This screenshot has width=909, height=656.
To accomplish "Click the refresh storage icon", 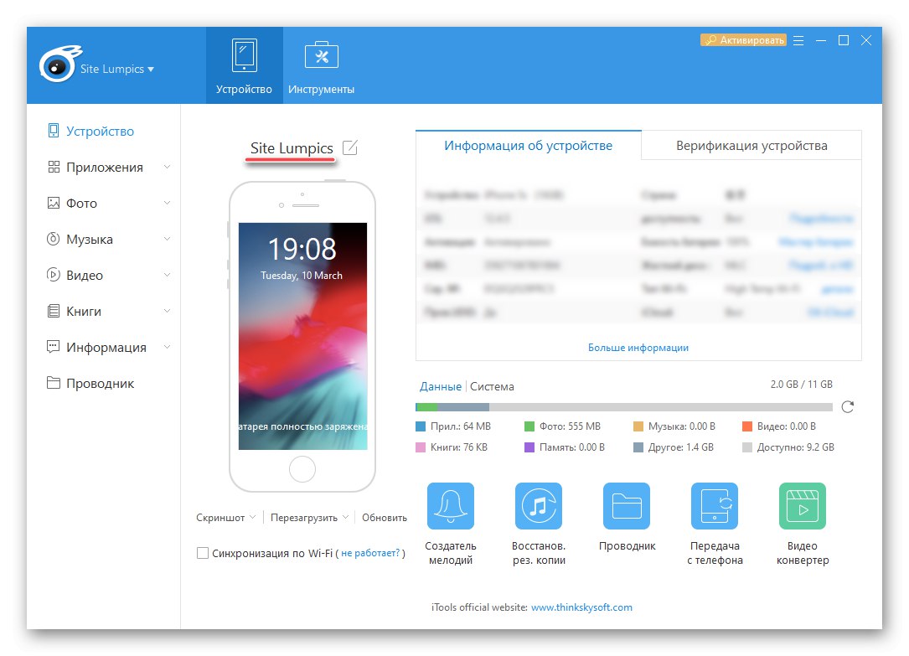I will 848,407.
